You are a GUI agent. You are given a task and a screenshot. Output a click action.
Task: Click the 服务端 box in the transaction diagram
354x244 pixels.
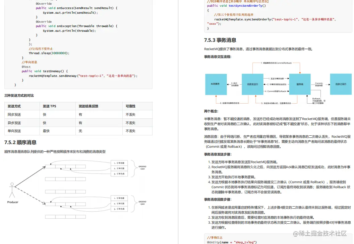[x=299, y=85]
